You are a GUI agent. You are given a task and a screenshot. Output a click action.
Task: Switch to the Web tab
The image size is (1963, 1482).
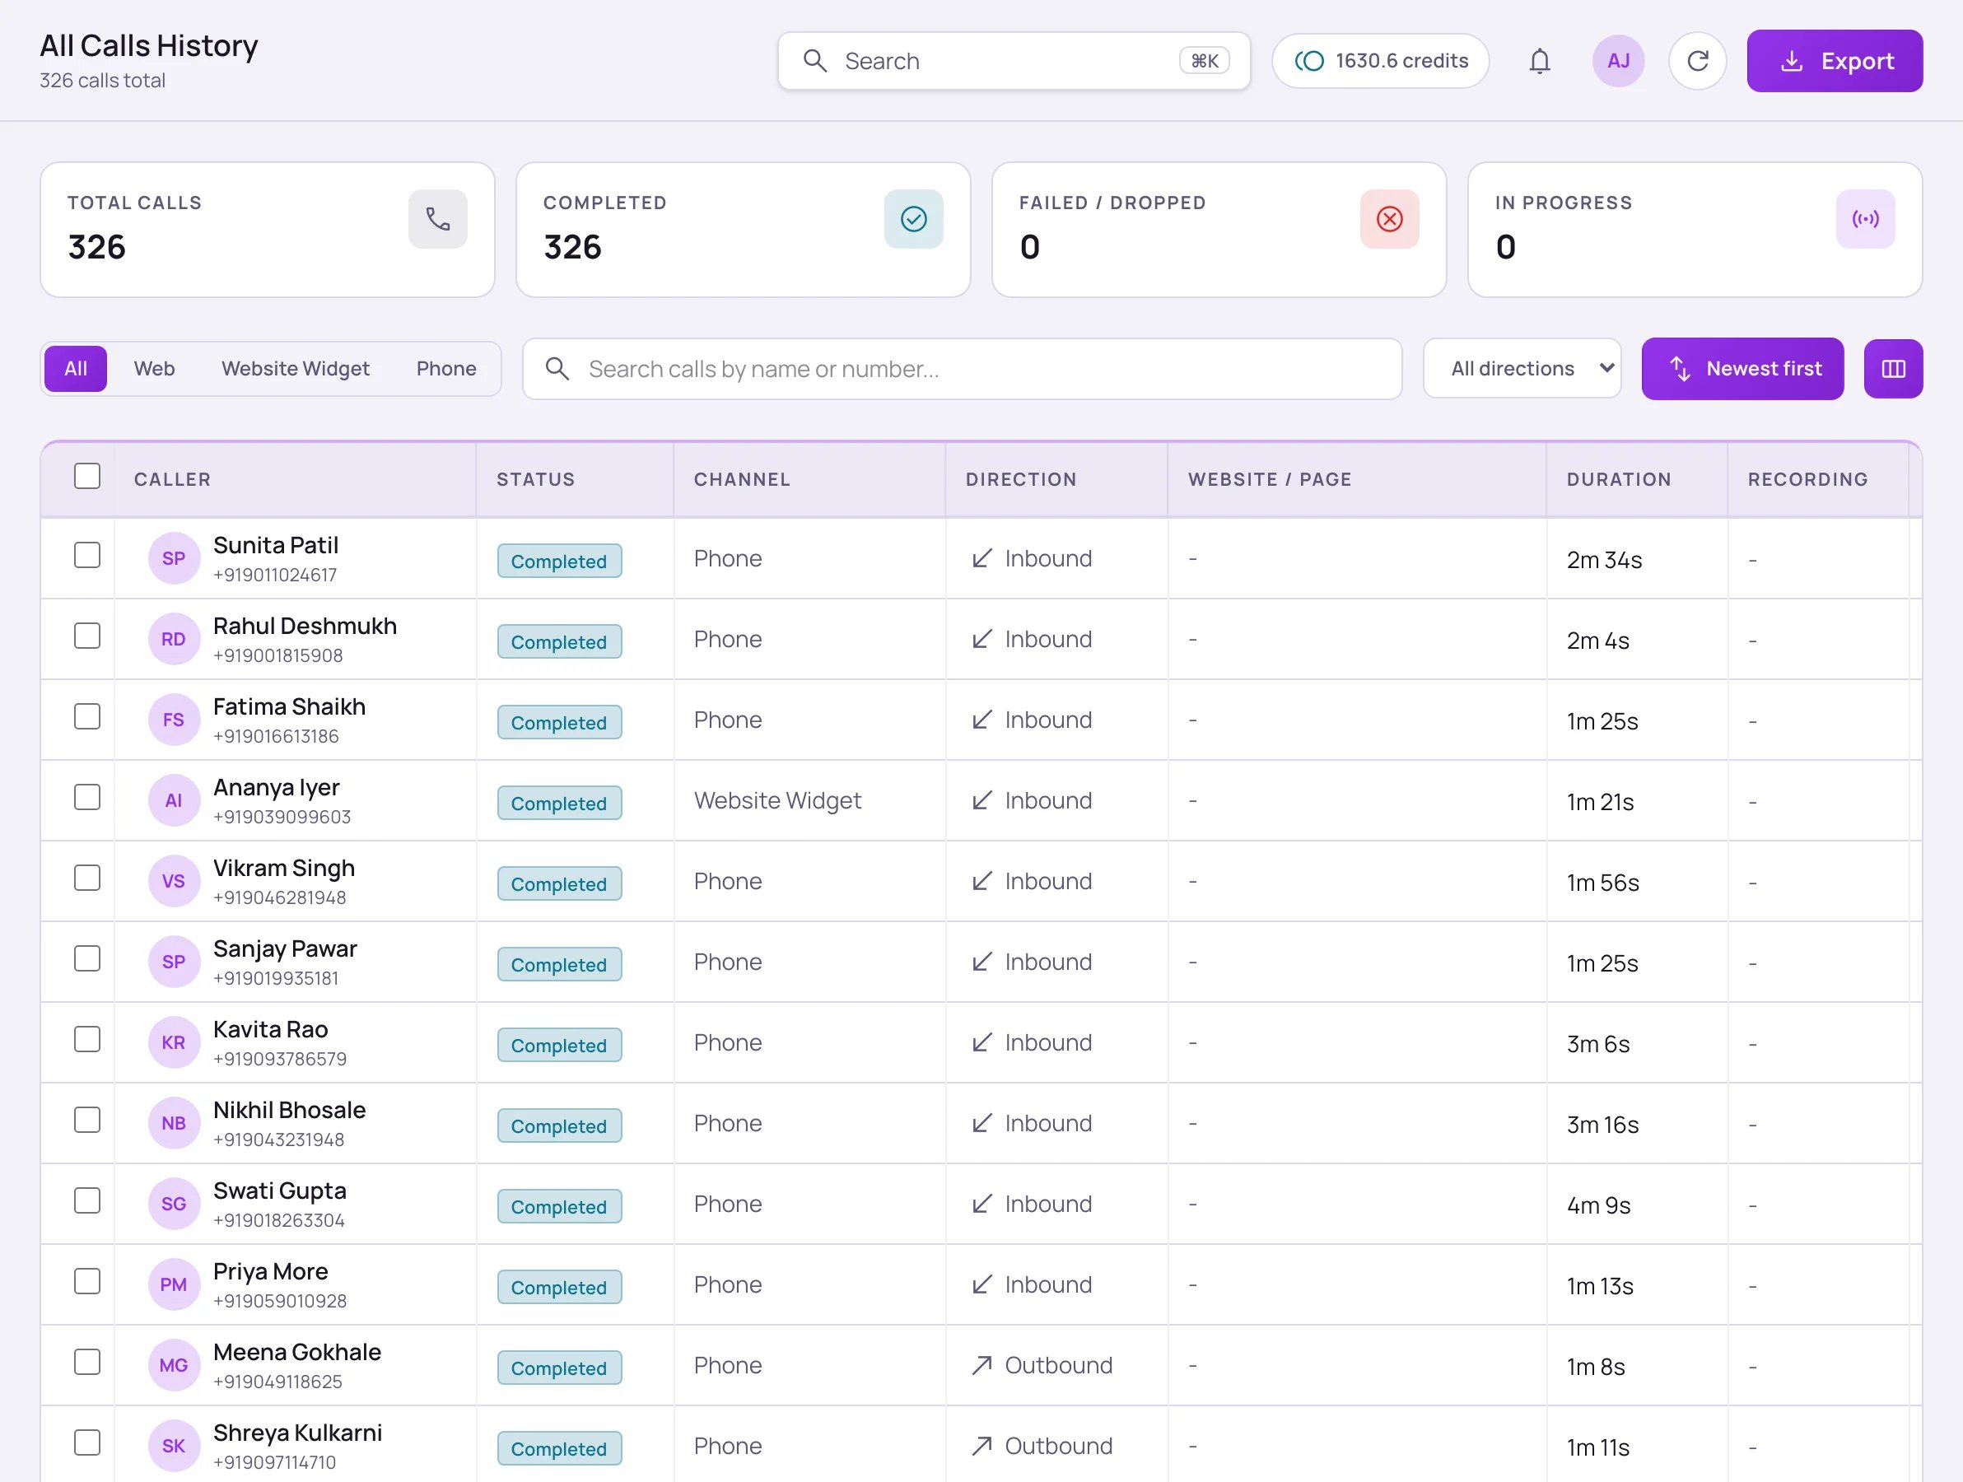point(155,369)
